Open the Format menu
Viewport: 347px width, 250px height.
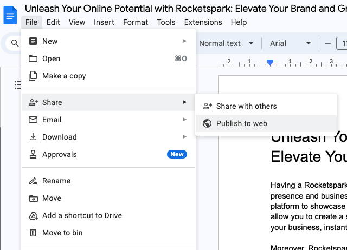click(x=136, y=22)
